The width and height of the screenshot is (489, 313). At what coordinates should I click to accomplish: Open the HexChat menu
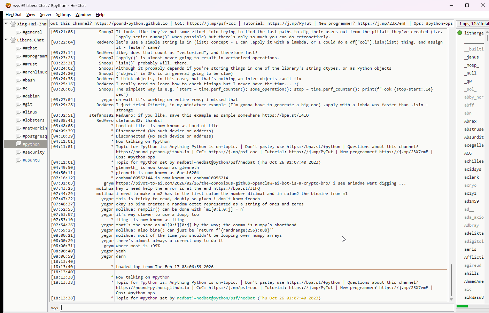14,15
